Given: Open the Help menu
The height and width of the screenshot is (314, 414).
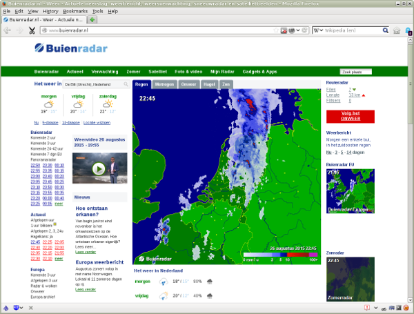Looking at the screenshot, I should [x=112, y=11].
